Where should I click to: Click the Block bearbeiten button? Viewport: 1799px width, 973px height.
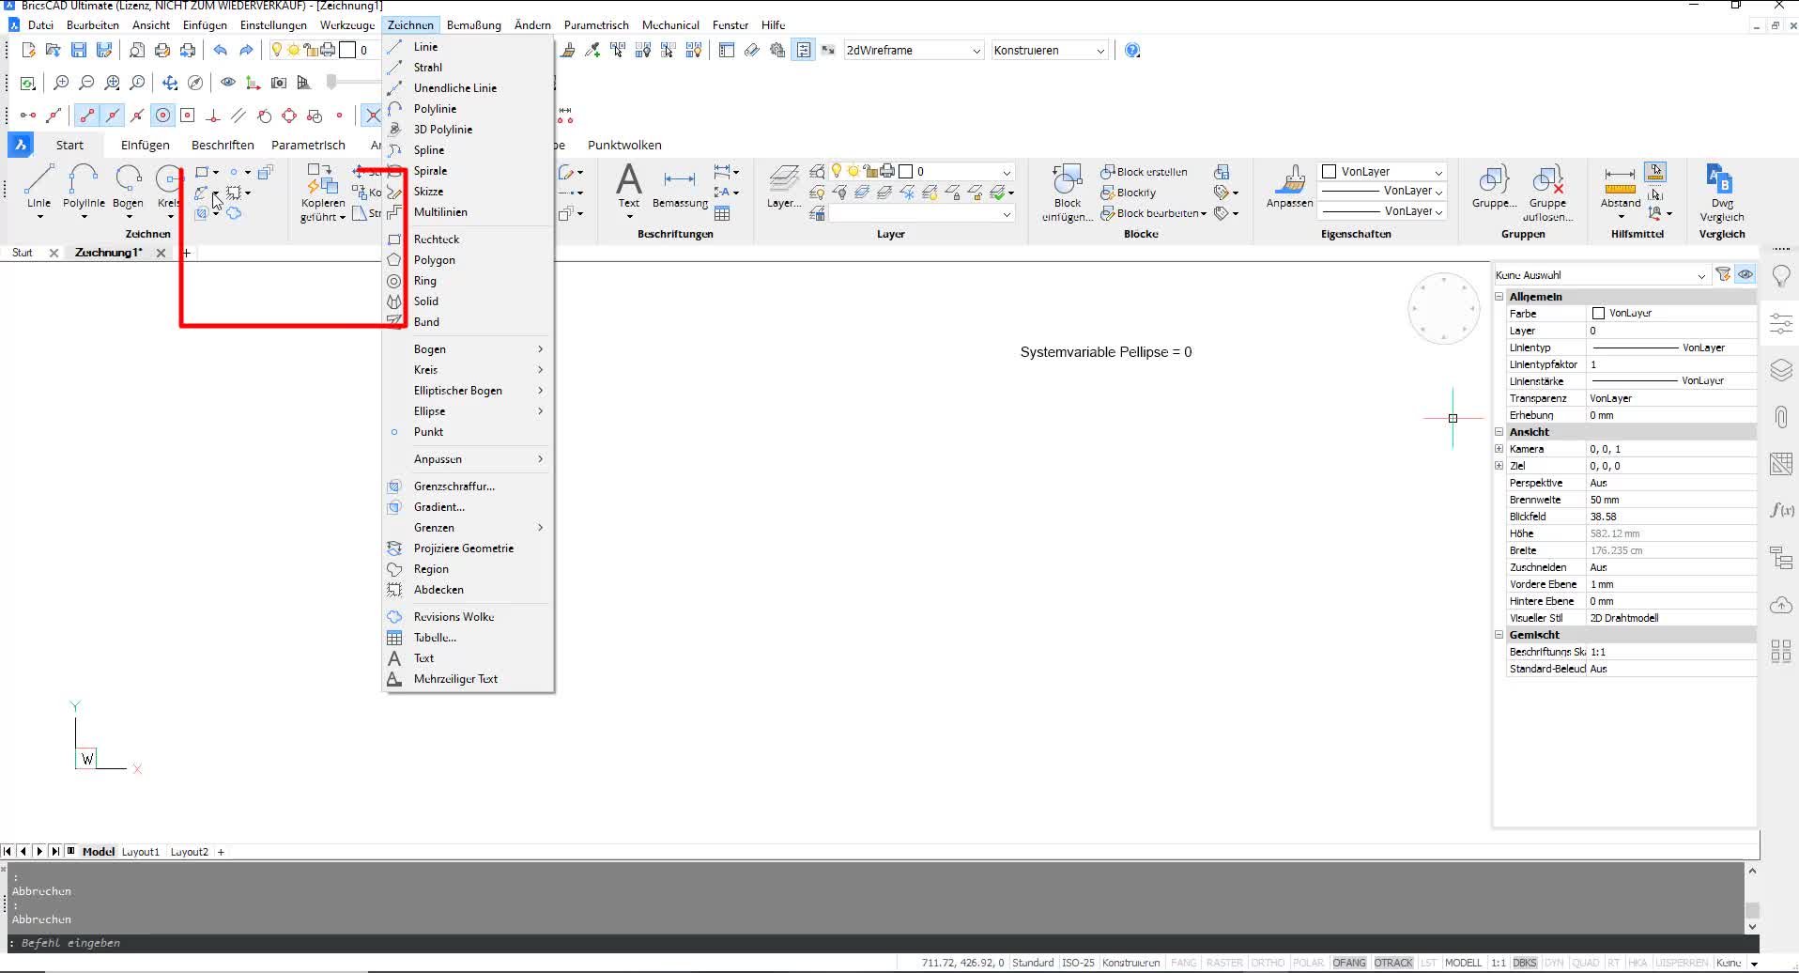point(1153,213)
